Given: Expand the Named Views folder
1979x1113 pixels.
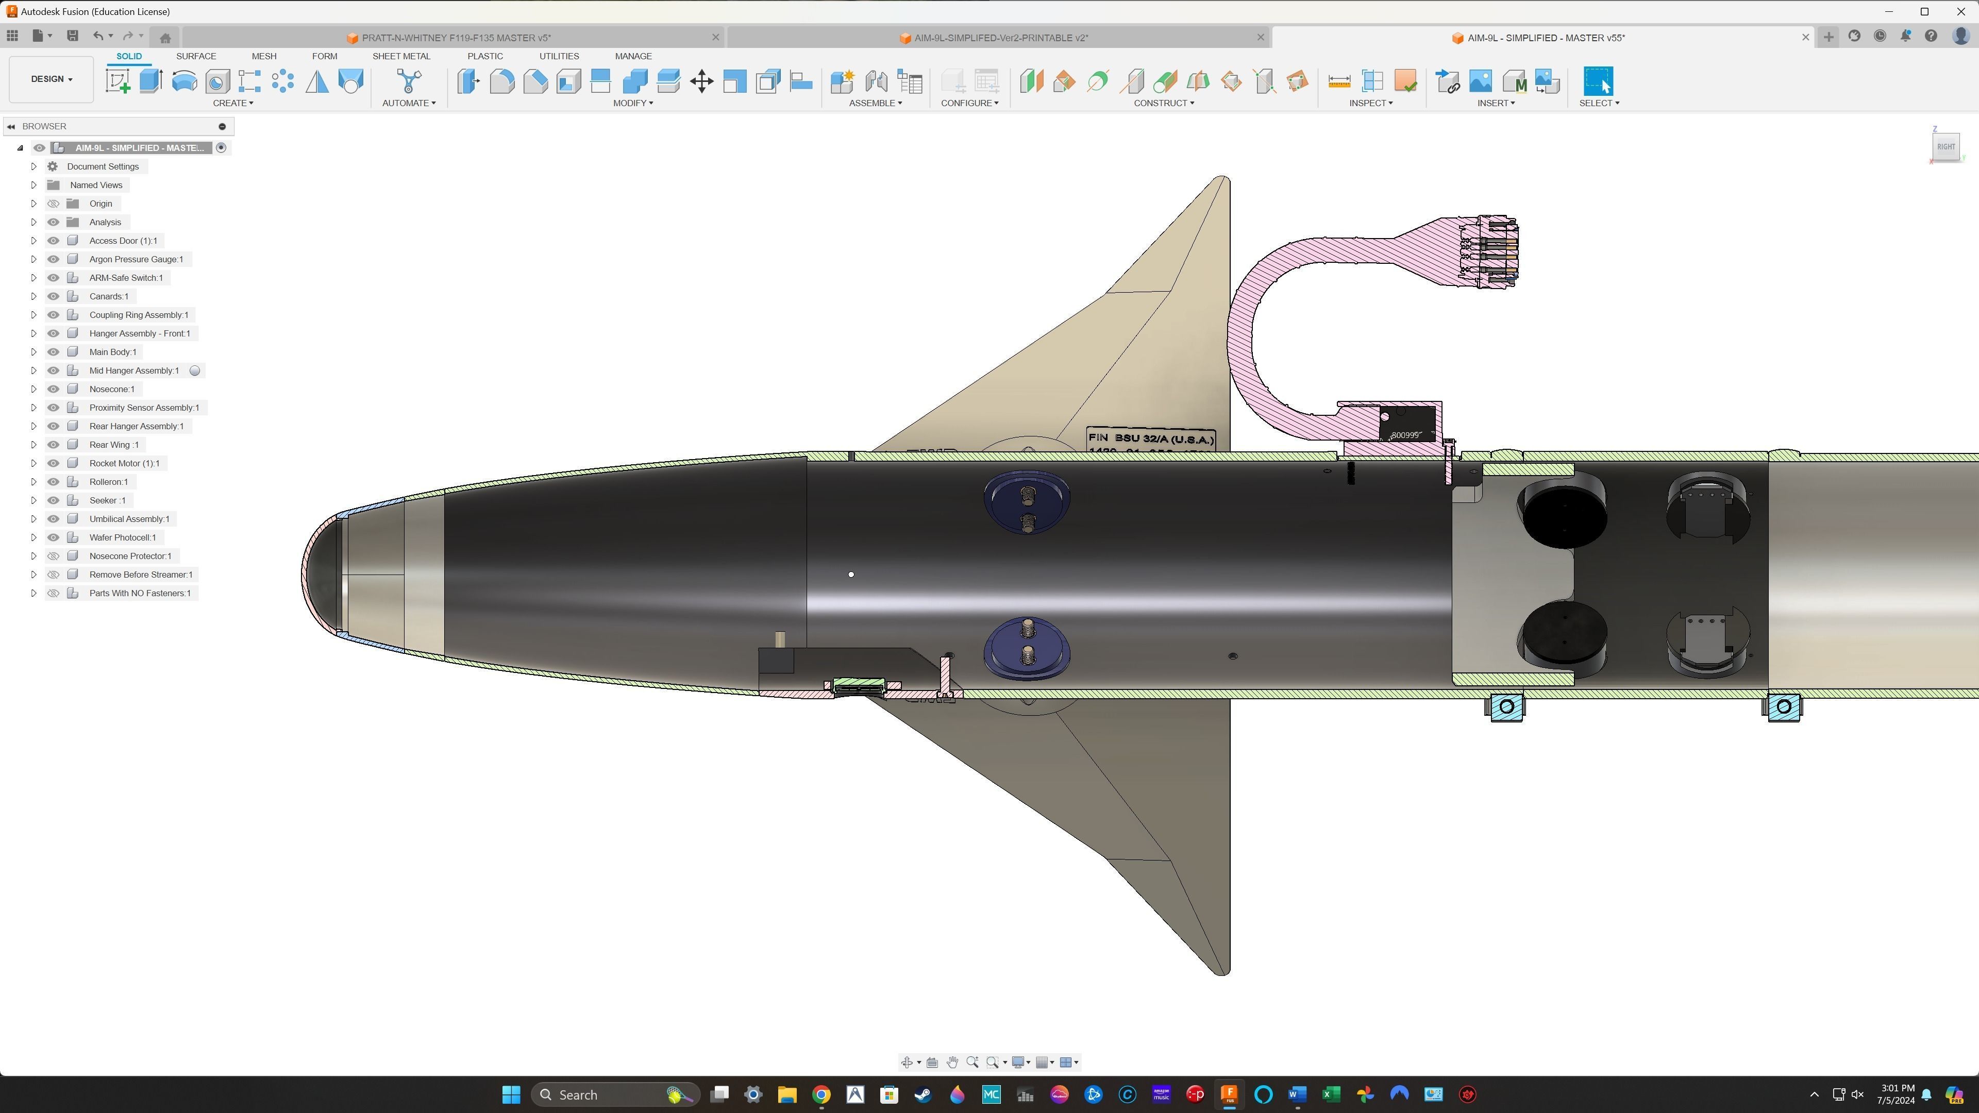Looking at the screenshot, I should click(33, 185).
